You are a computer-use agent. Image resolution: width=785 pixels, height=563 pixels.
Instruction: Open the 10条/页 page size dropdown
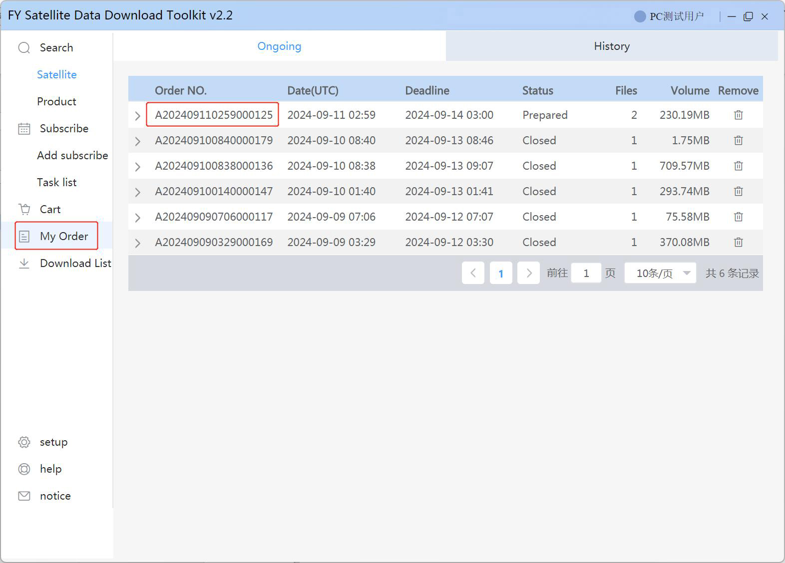pos(660,274)
